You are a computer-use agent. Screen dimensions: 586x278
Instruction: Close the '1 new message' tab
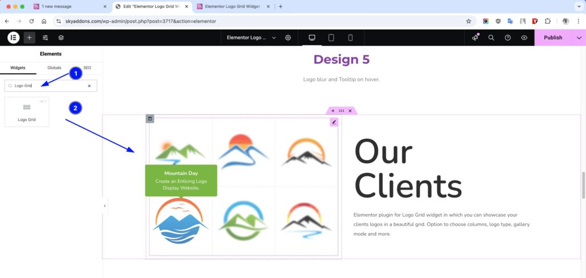(x=105, y=6)
